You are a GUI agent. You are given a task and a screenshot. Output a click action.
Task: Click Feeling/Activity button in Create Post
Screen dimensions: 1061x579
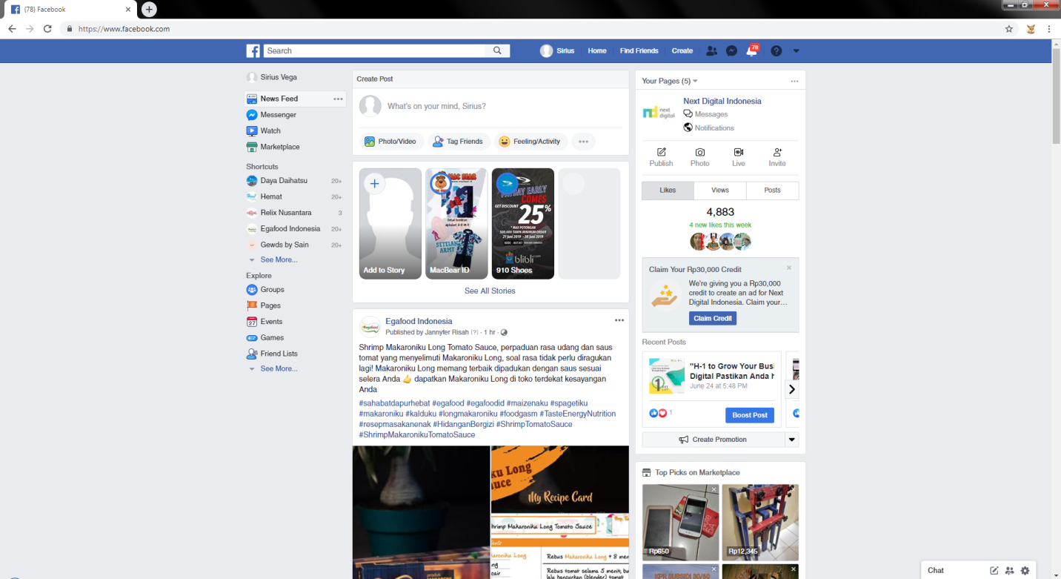tap(530, 142)
